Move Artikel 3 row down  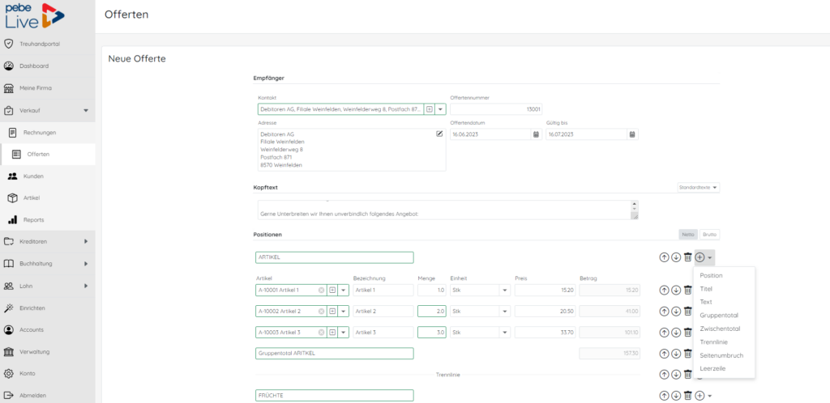tap(676, 333)
